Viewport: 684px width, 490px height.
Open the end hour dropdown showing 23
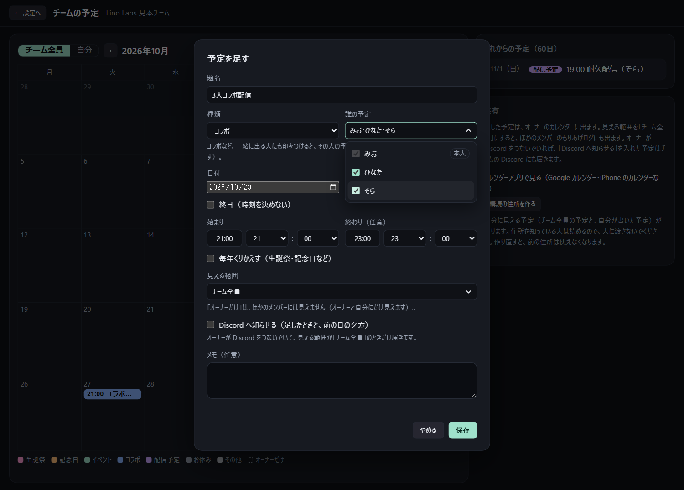tap(405, 238)
